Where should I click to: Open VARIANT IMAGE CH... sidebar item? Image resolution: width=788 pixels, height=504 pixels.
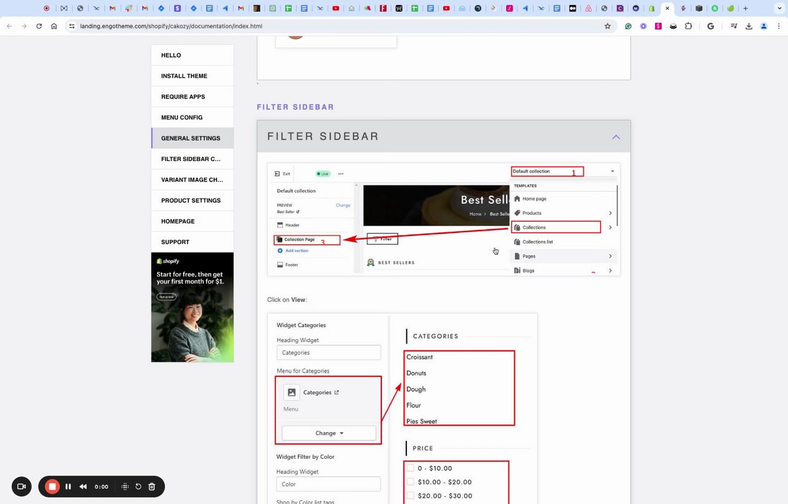(192, 180)
